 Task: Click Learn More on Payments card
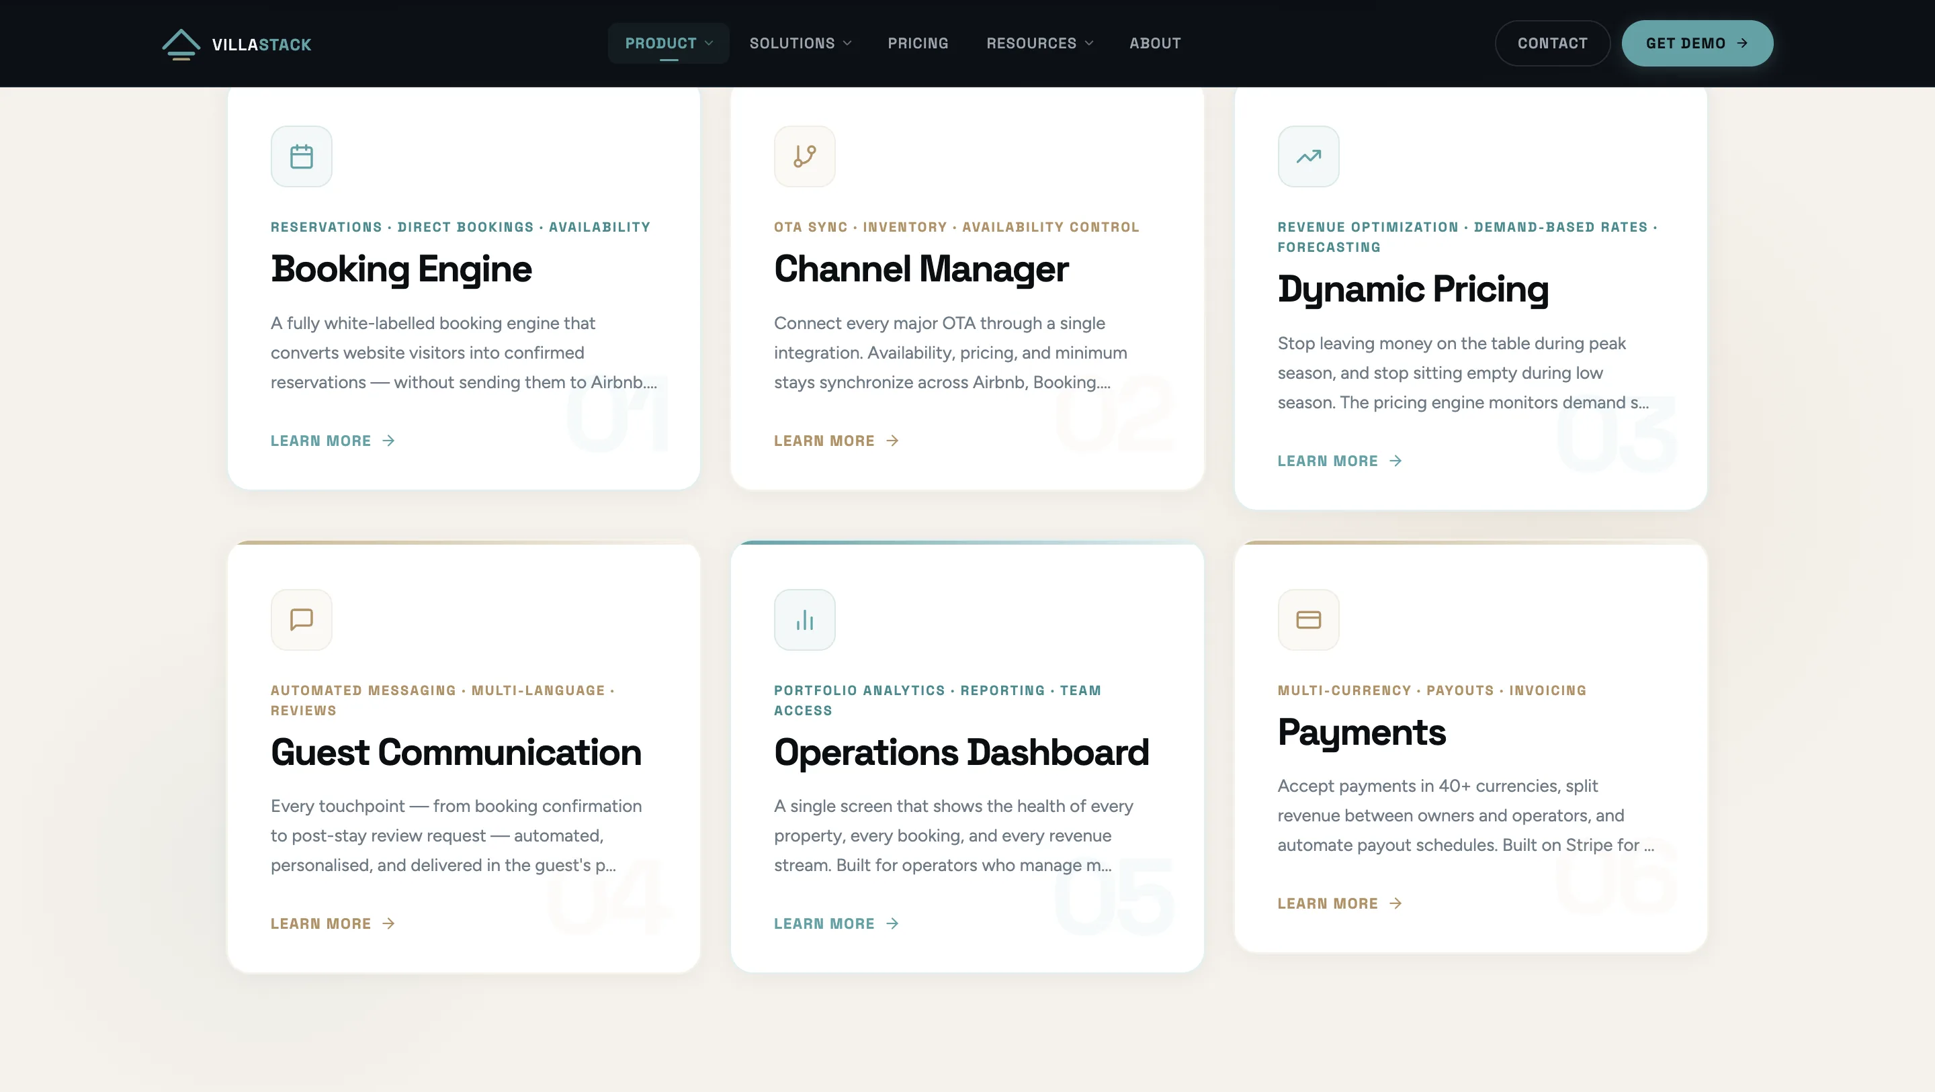(1339, 903)
